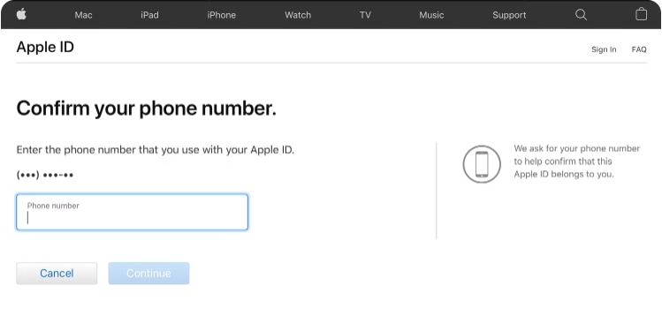Open the Music menu
This screenshot has width=662, height=323.
click(431, 15)
